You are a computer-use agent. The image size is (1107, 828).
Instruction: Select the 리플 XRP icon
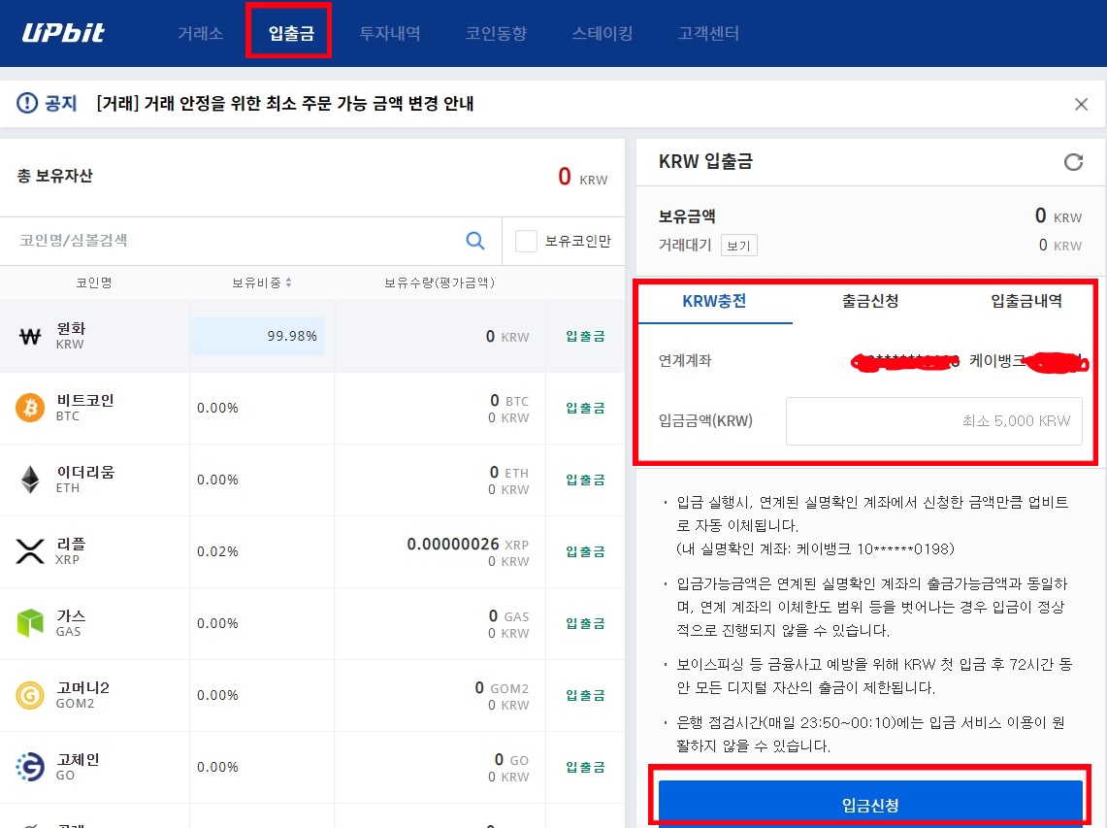(30, 551)
